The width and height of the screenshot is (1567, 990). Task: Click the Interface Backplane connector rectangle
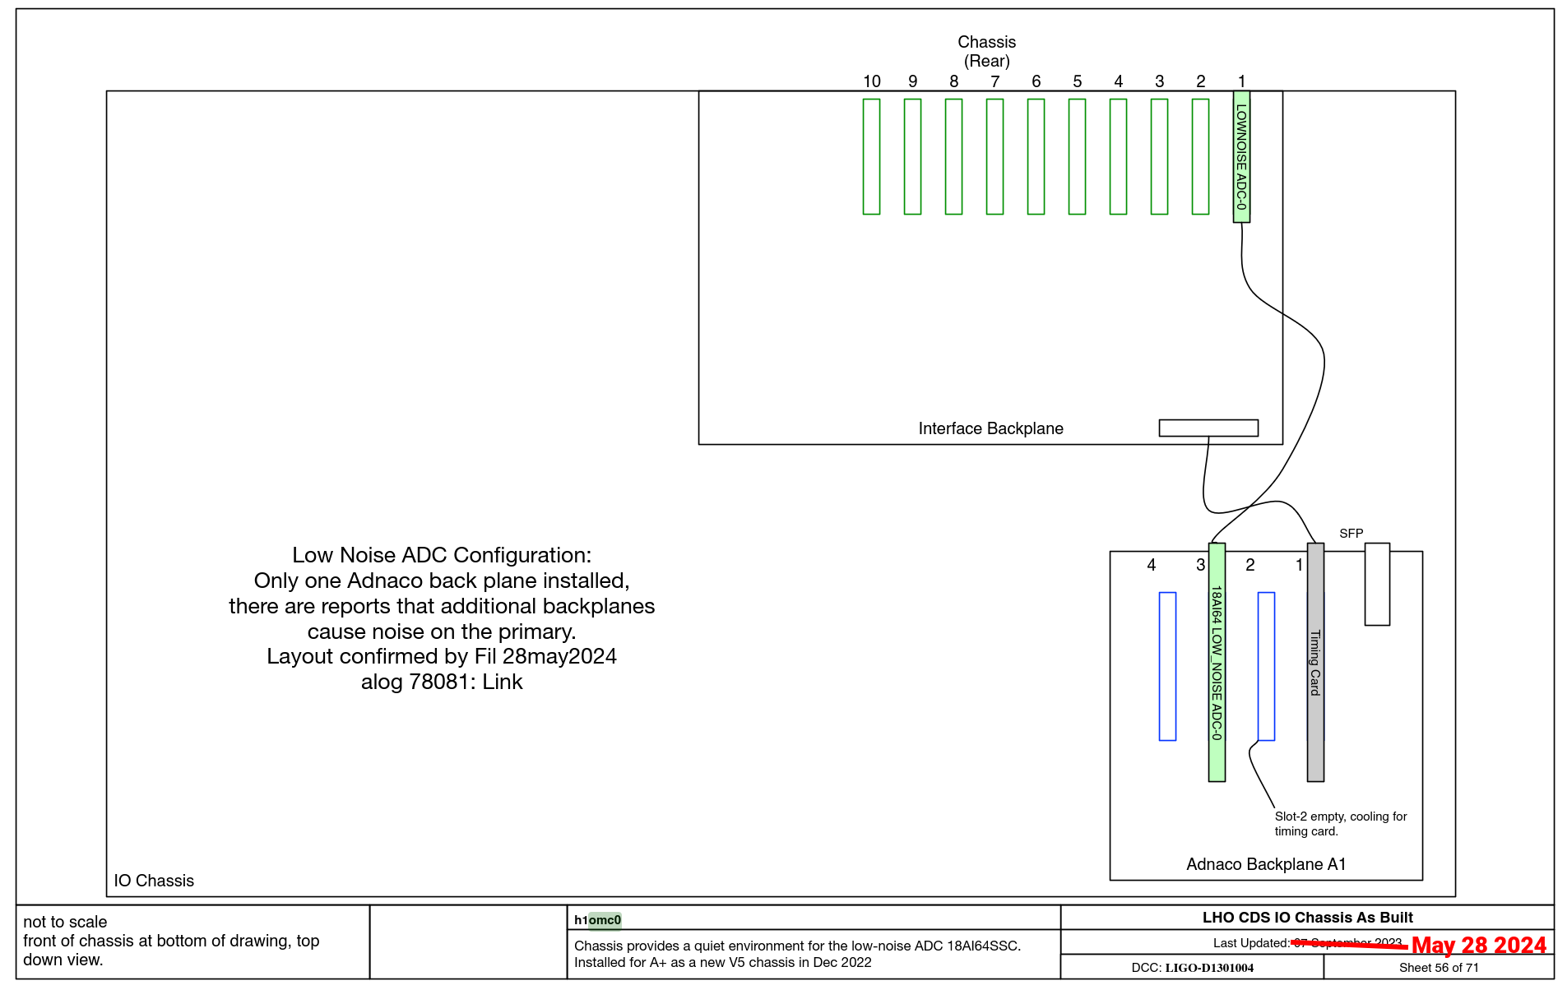tap(1208, 428)
